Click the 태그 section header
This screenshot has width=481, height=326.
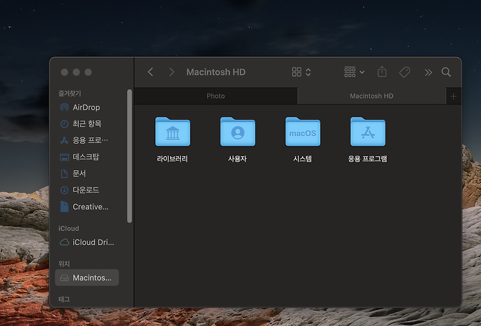[x=64, y=299]
